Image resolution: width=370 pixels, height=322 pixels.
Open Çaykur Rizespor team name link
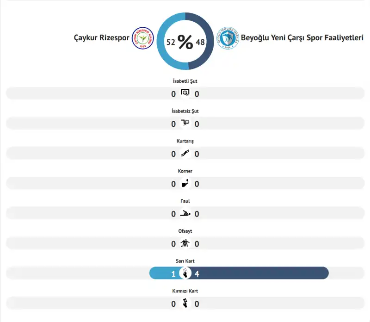click(x=102, y=38)
